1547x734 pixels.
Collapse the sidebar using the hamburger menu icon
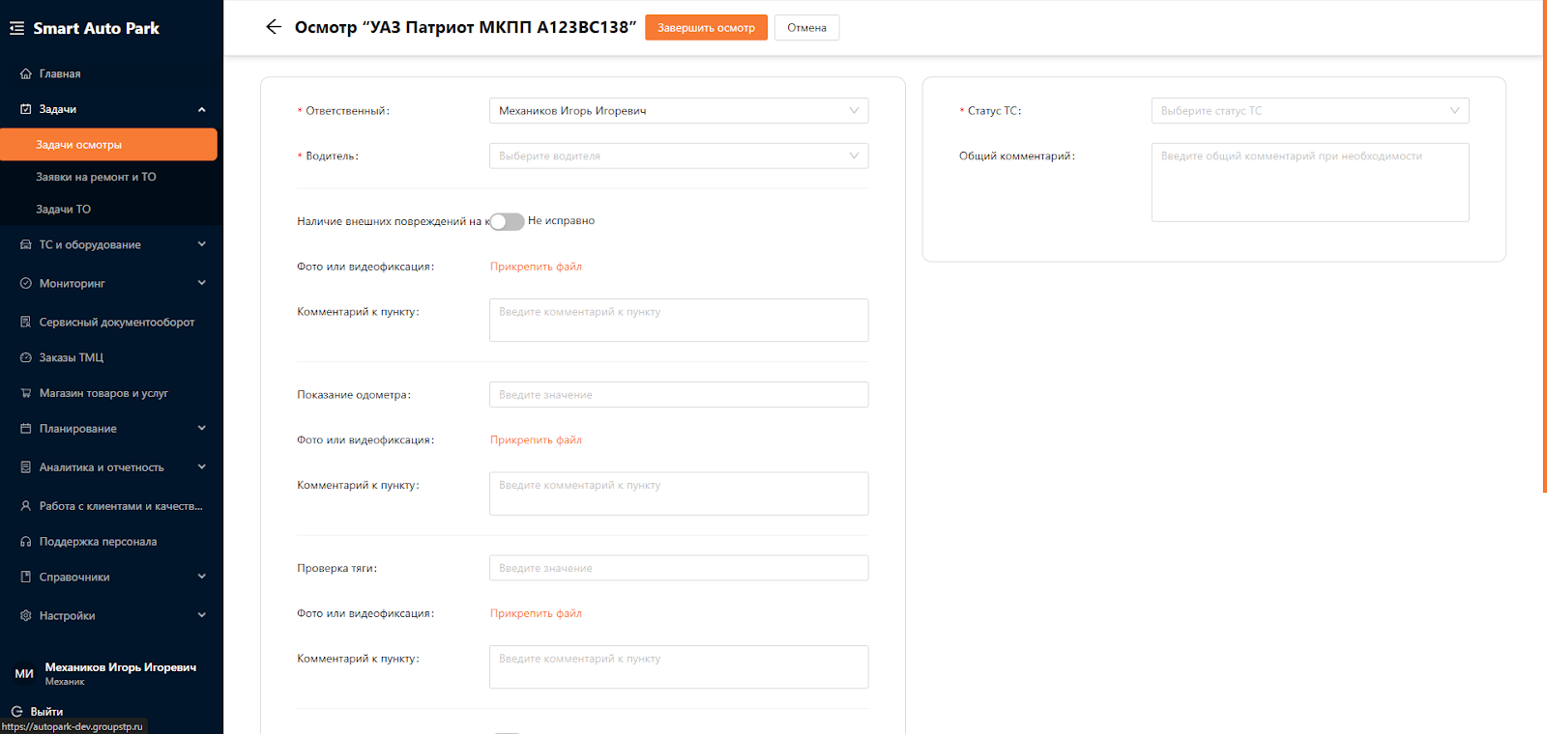coord(16,28)
